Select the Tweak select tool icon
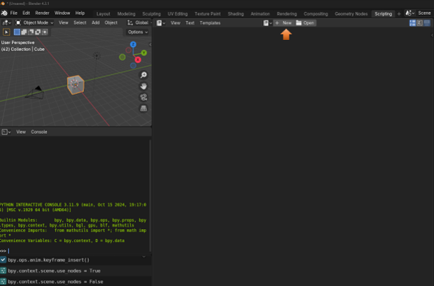 pos(7,32)
